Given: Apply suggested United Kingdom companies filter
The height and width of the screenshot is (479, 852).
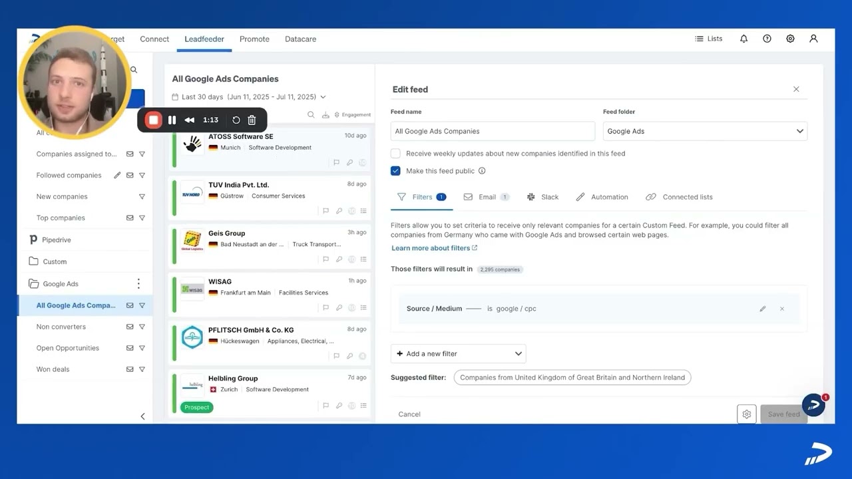Looking at the screenshot, I should pyautogui.click(x=572, y=377).
